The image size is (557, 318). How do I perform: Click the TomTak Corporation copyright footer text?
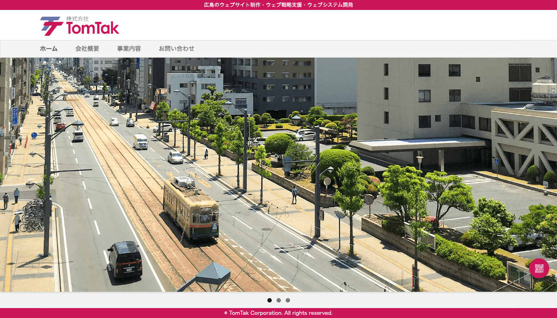click(x=278, y=313)
